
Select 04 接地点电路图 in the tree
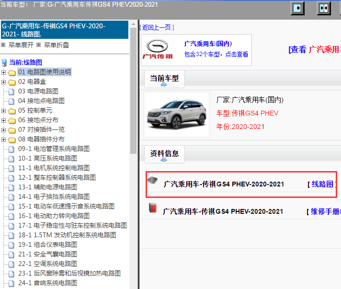coord(41,101)
